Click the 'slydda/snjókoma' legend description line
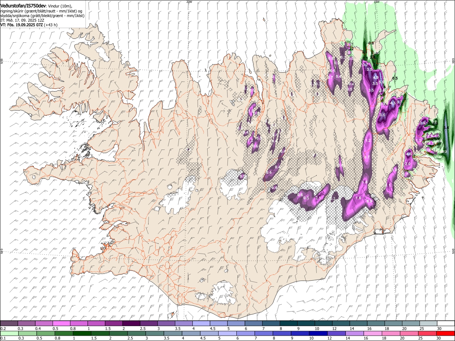Viewport: 455px width, 341px height. click(42, 16)
